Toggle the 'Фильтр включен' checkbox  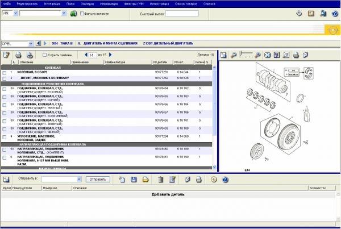pos(82,14)
